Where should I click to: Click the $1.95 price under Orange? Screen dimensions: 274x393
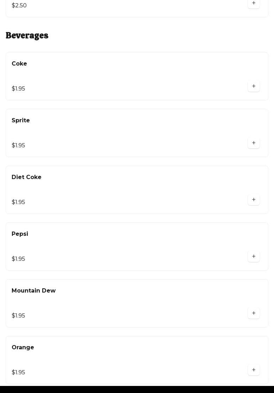[x=18, y=373]
